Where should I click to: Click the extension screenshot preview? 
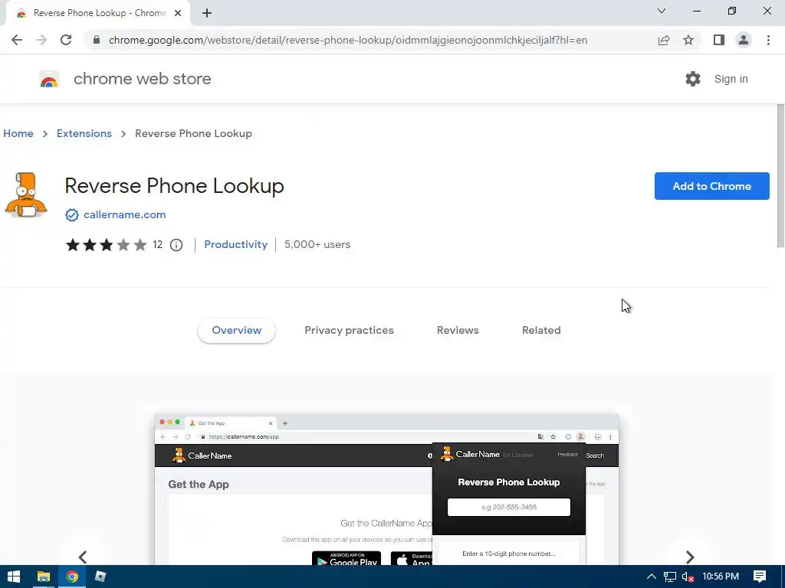386,489
